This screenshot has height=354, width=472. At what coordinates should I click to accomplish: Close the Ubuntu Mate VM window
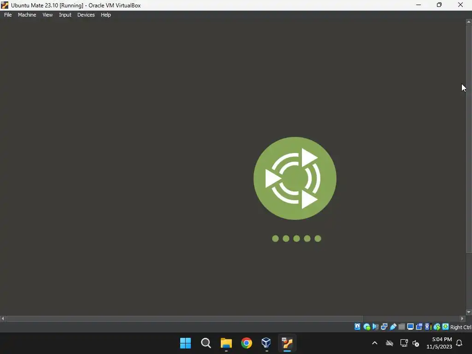(x=460, y=5)
